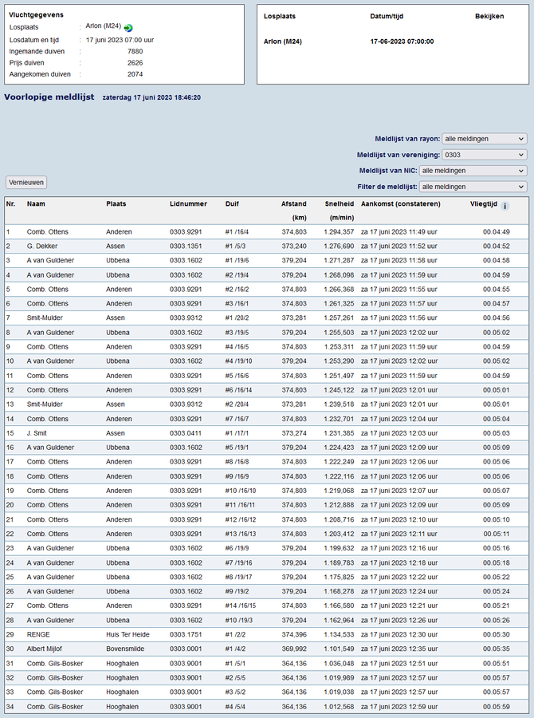Click the pigeon code #1 /5/3

[x=235, y=246]
